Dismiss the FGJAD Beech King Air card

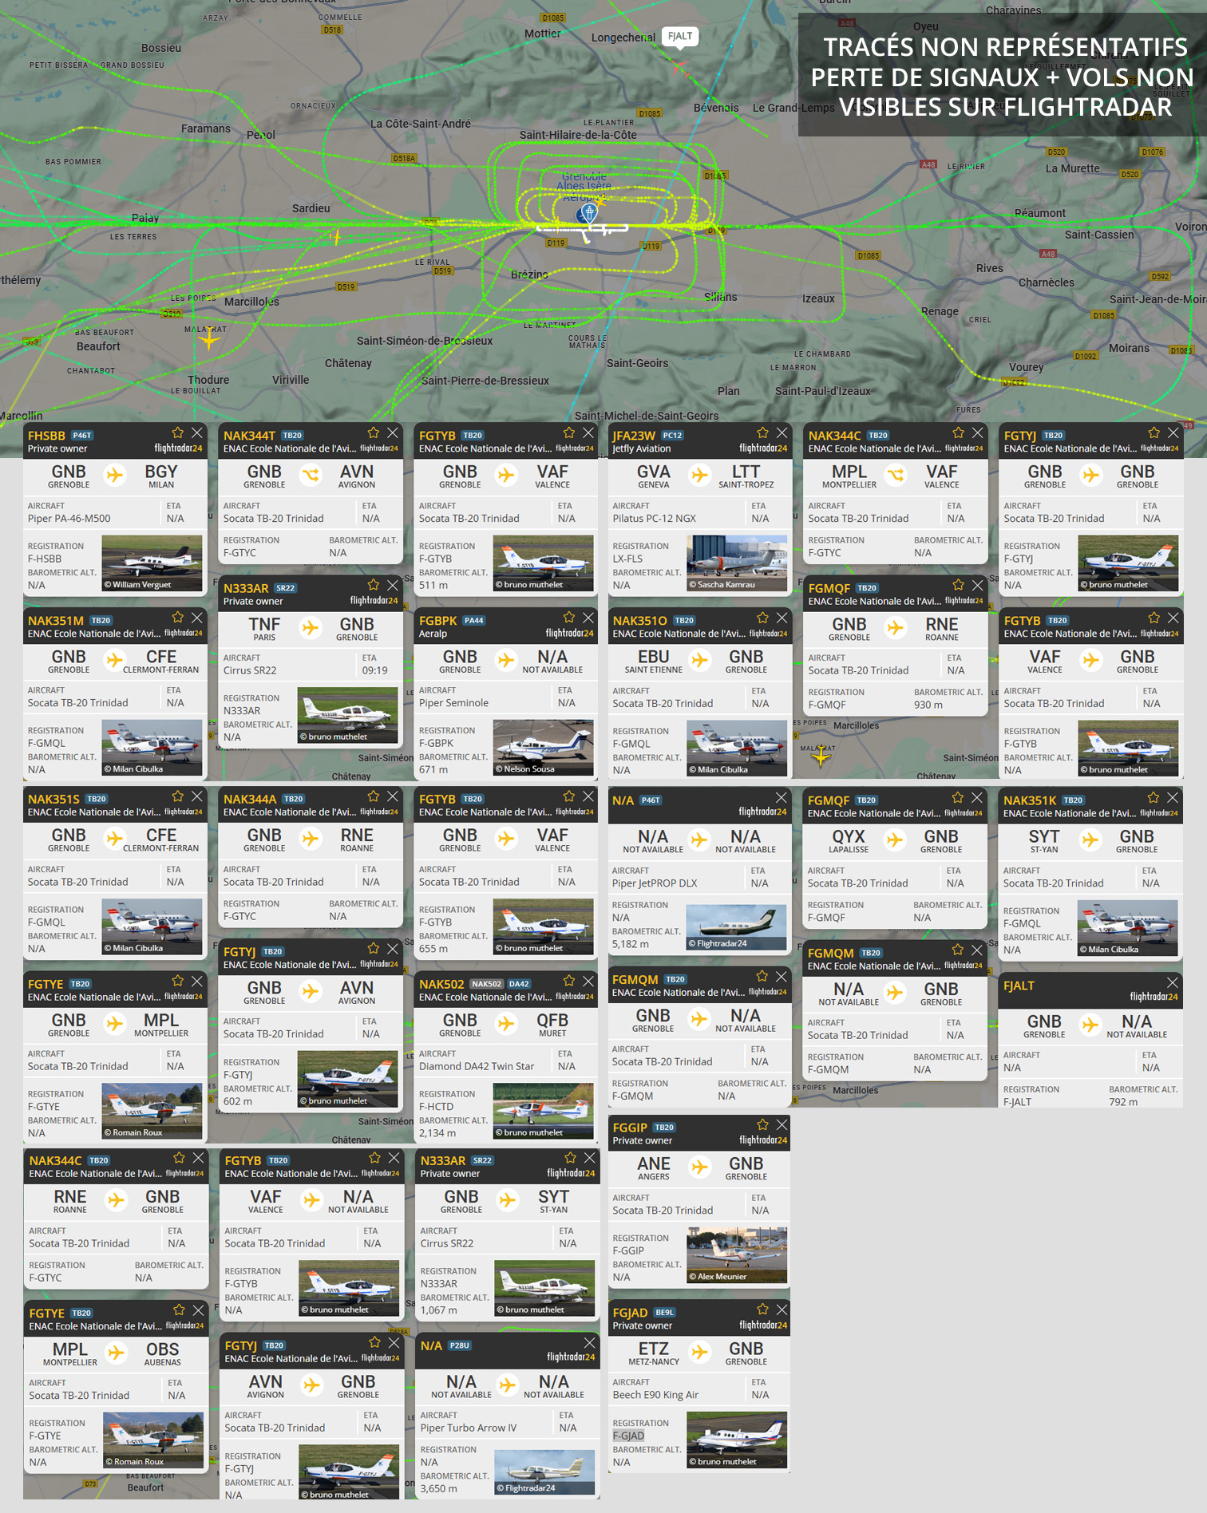(x=782, y=1310)
